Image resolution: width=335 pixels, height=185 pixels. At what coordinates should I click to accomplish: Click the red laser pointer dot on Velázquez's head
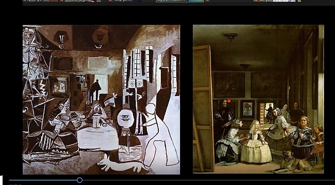pyautogui.click(x=229, y=101)
